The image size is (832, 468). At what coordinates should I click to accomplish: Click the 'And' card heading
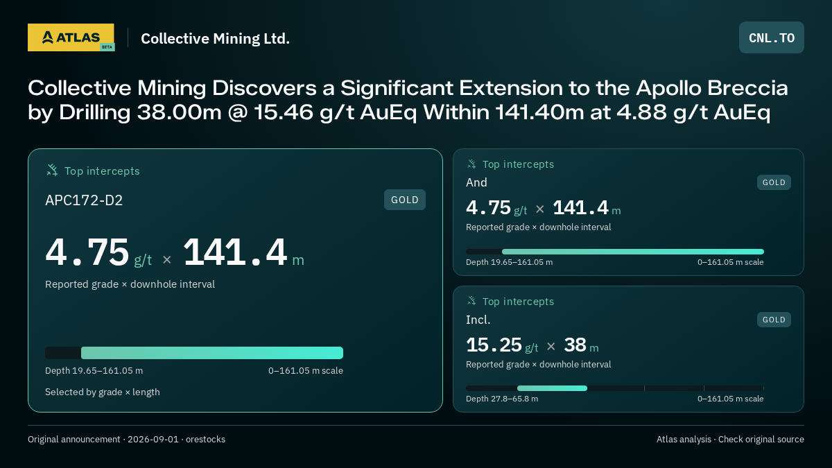point(476,182)
